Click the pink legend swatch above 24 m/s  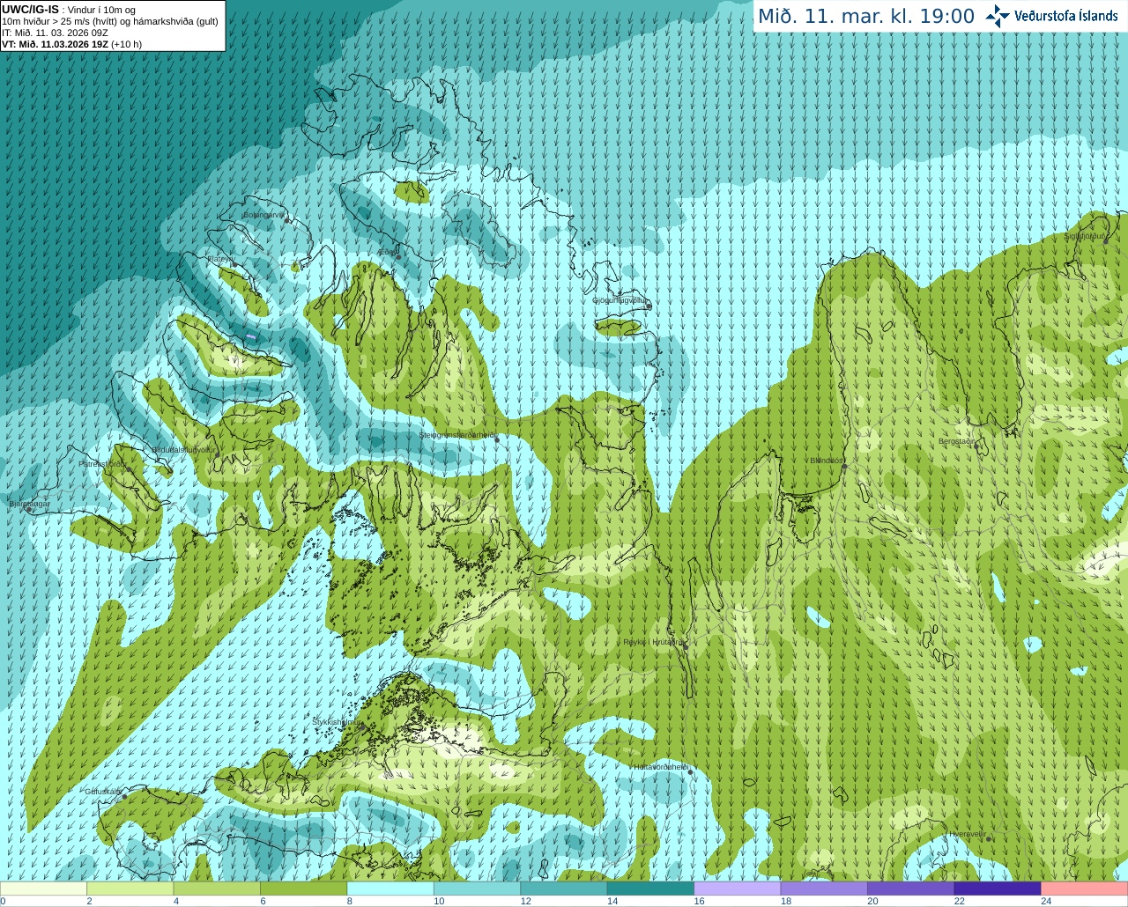pyautogui.click(x=1085, y=889)
